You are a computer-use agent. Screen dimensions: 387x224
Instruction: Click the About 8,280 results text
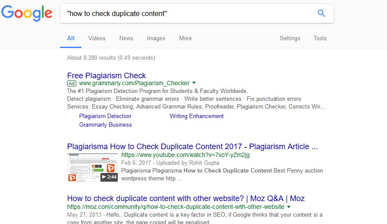pyautogui.click(x=111, y=58)
